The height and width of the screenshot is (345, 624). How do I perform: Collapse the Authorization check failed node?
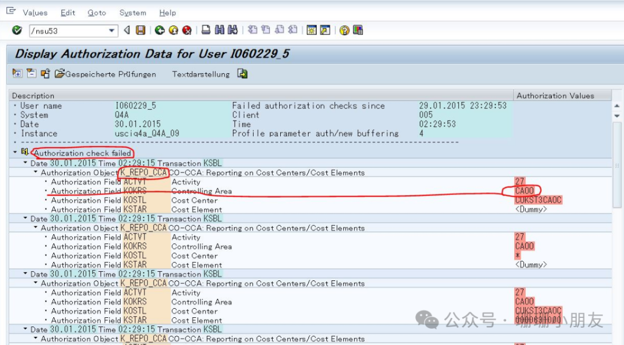[15, 153]
